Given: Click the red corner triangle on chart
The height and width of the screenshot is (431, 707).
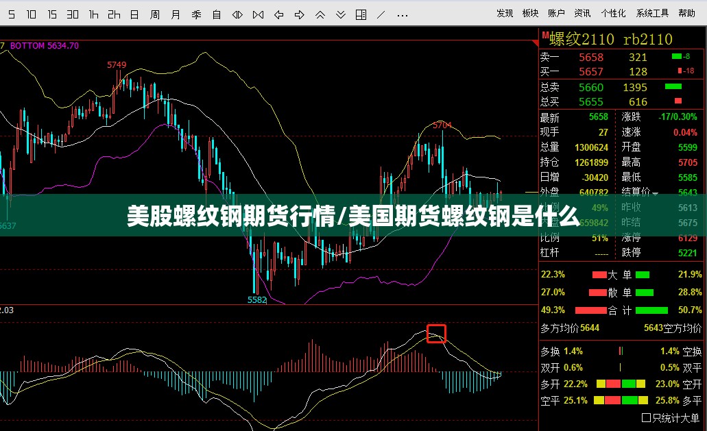Looking at the screenshot, I should tap(536, 43).
